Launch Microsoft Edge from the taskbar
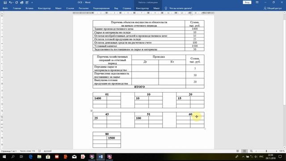286x161 pixels. 30,157
